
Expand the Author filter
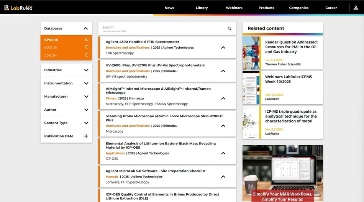[x=86, y=110]
